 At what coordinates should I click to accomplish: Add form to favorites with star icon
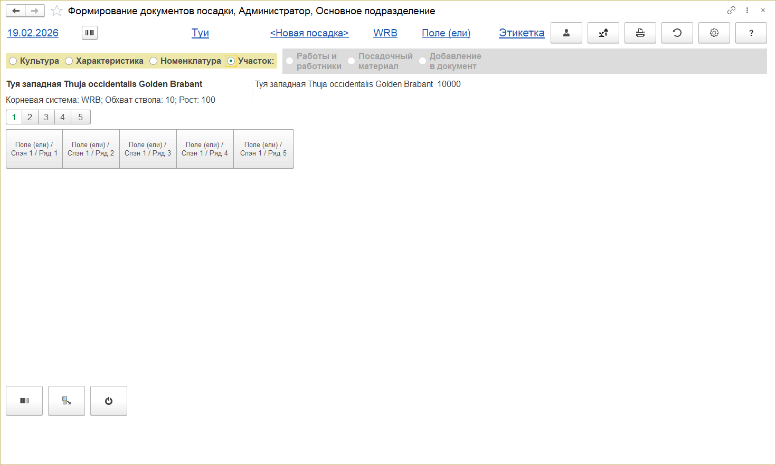coord(56,11)
